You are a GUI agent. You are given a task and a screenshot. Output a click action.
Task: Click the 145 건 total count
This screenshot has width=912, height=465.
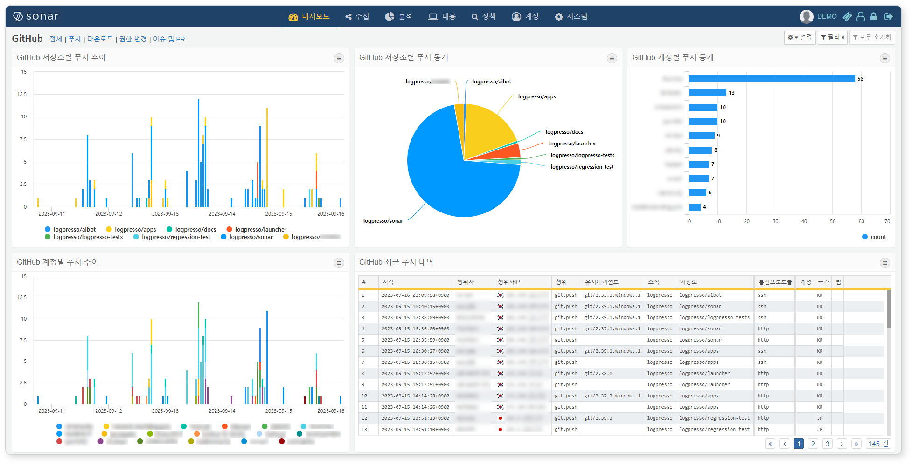tap(878, 444)
